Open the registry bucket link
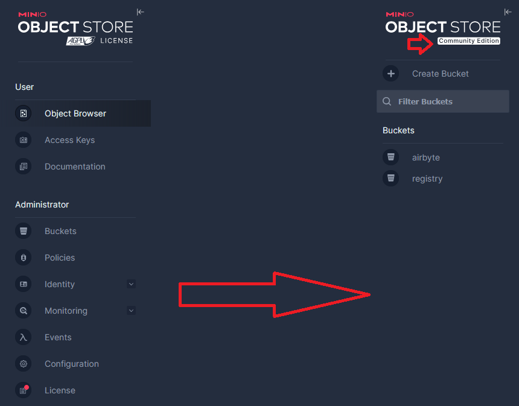The height and width of the screenshot is (406, 519). pos(427,178)
